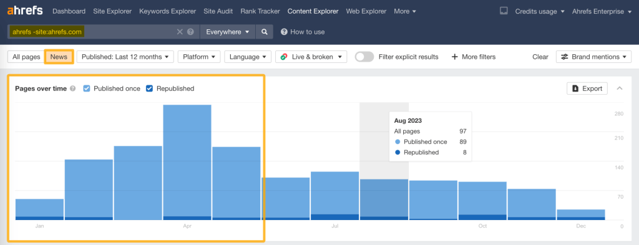This screenshot has width=639, height=245.
Task: Click the 140 y-axis value
Action: [618, 168]
